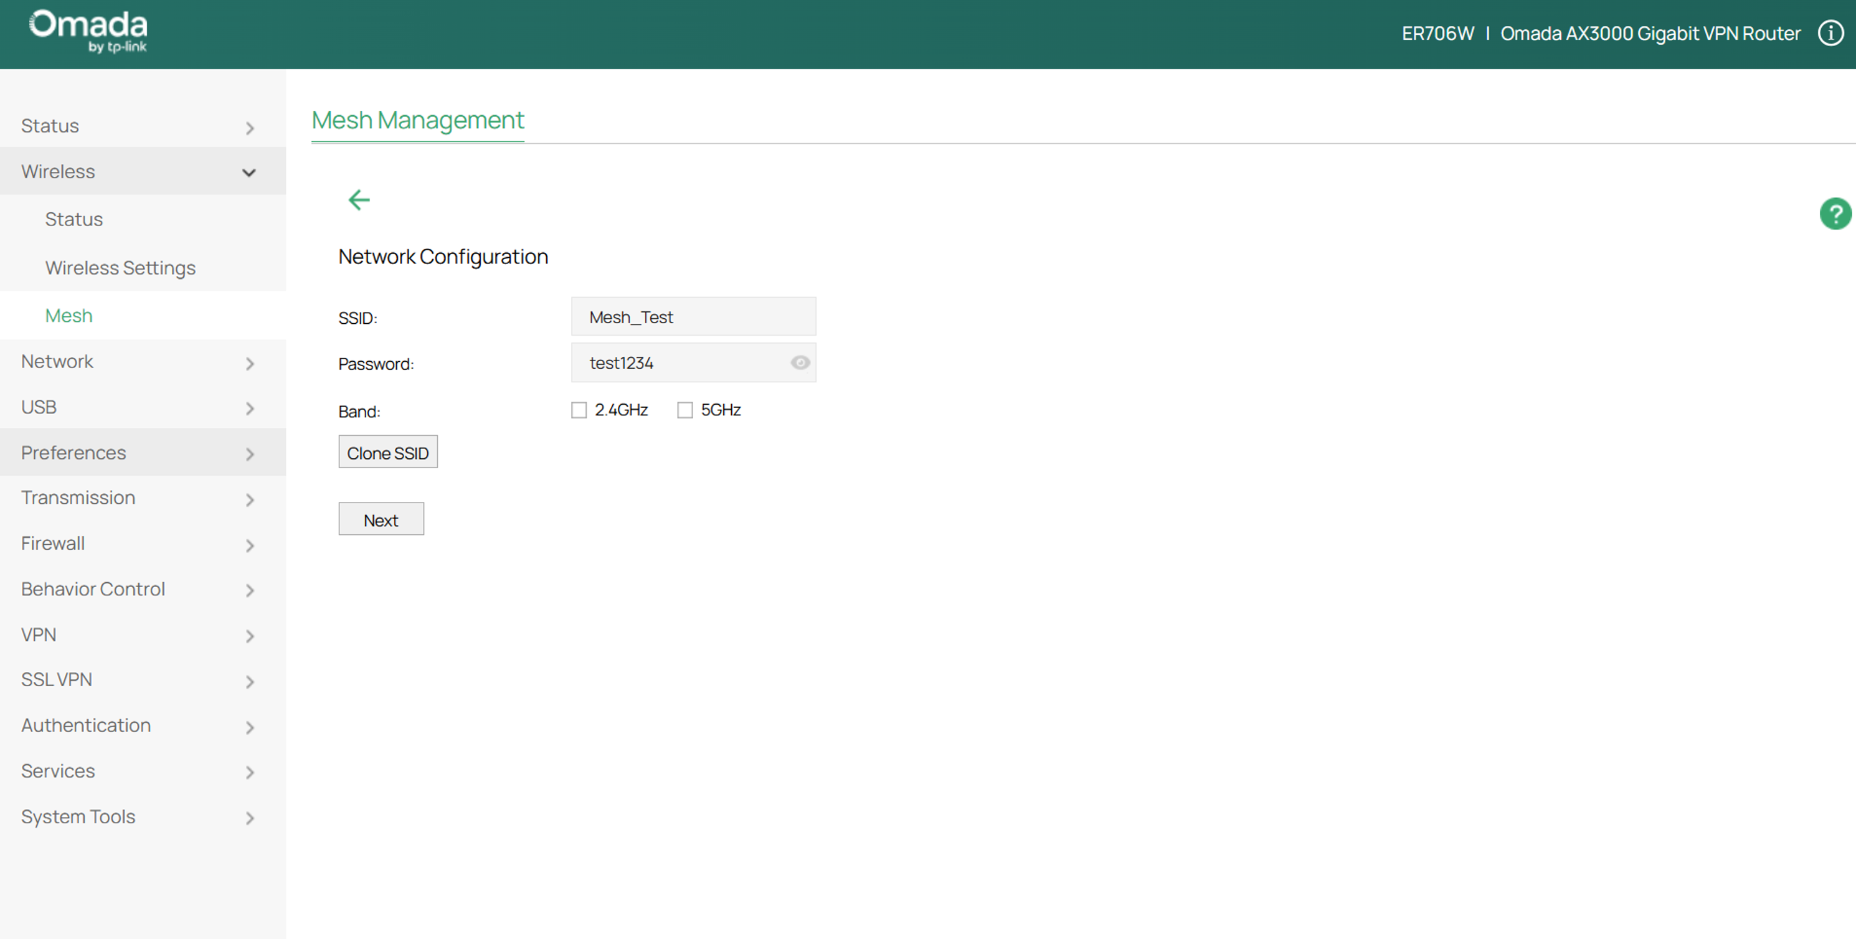Viewport: 1856px width, 939px height.
Task: Open the top-level Status menu
Action: 50,126
